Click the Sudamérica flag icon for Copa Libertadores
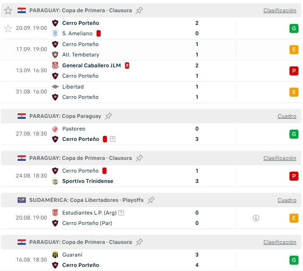 pyautogui.click(x=21, y=200)
